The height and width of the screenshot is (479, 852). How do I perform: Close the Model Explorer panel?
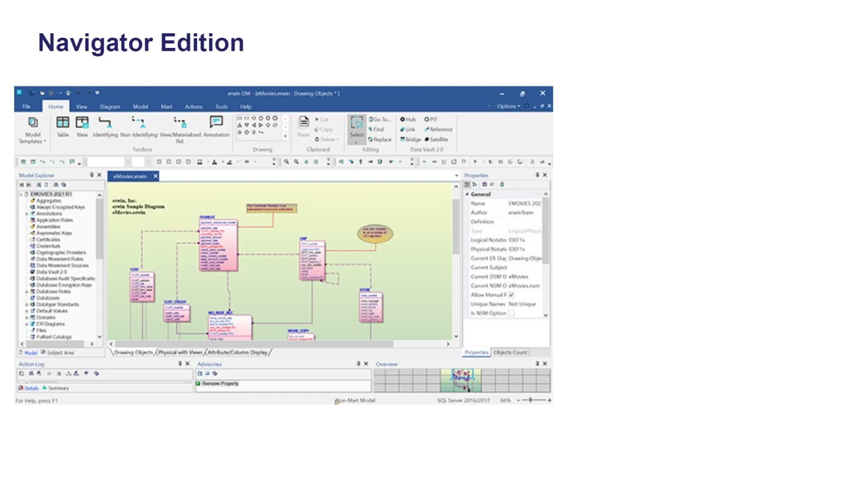tap(99, 175)
